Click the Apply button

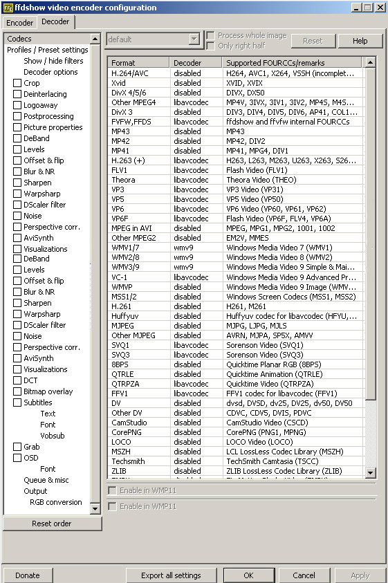[360, 575]
